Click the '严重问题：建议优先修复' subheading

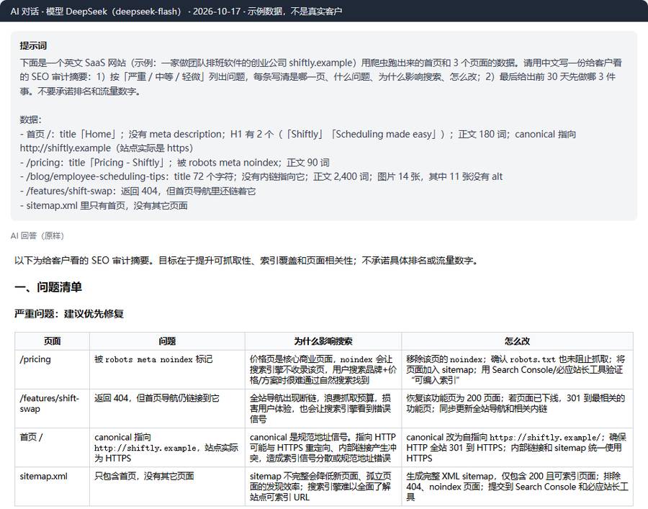pos(69,314)
